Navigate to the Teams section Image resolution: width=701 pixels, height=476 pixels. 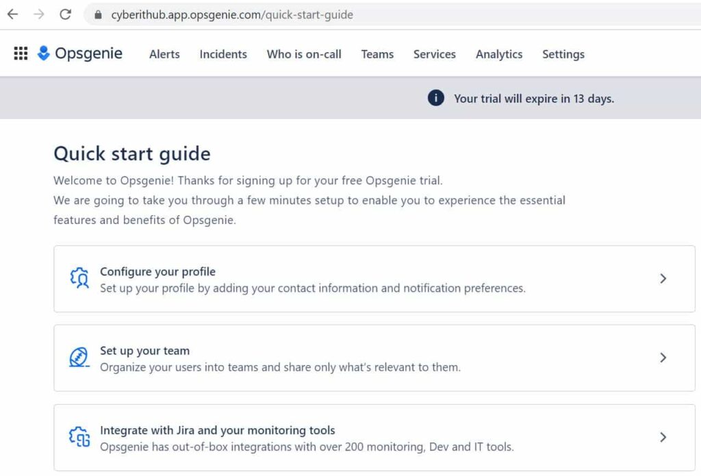click(x=377, y=53)
